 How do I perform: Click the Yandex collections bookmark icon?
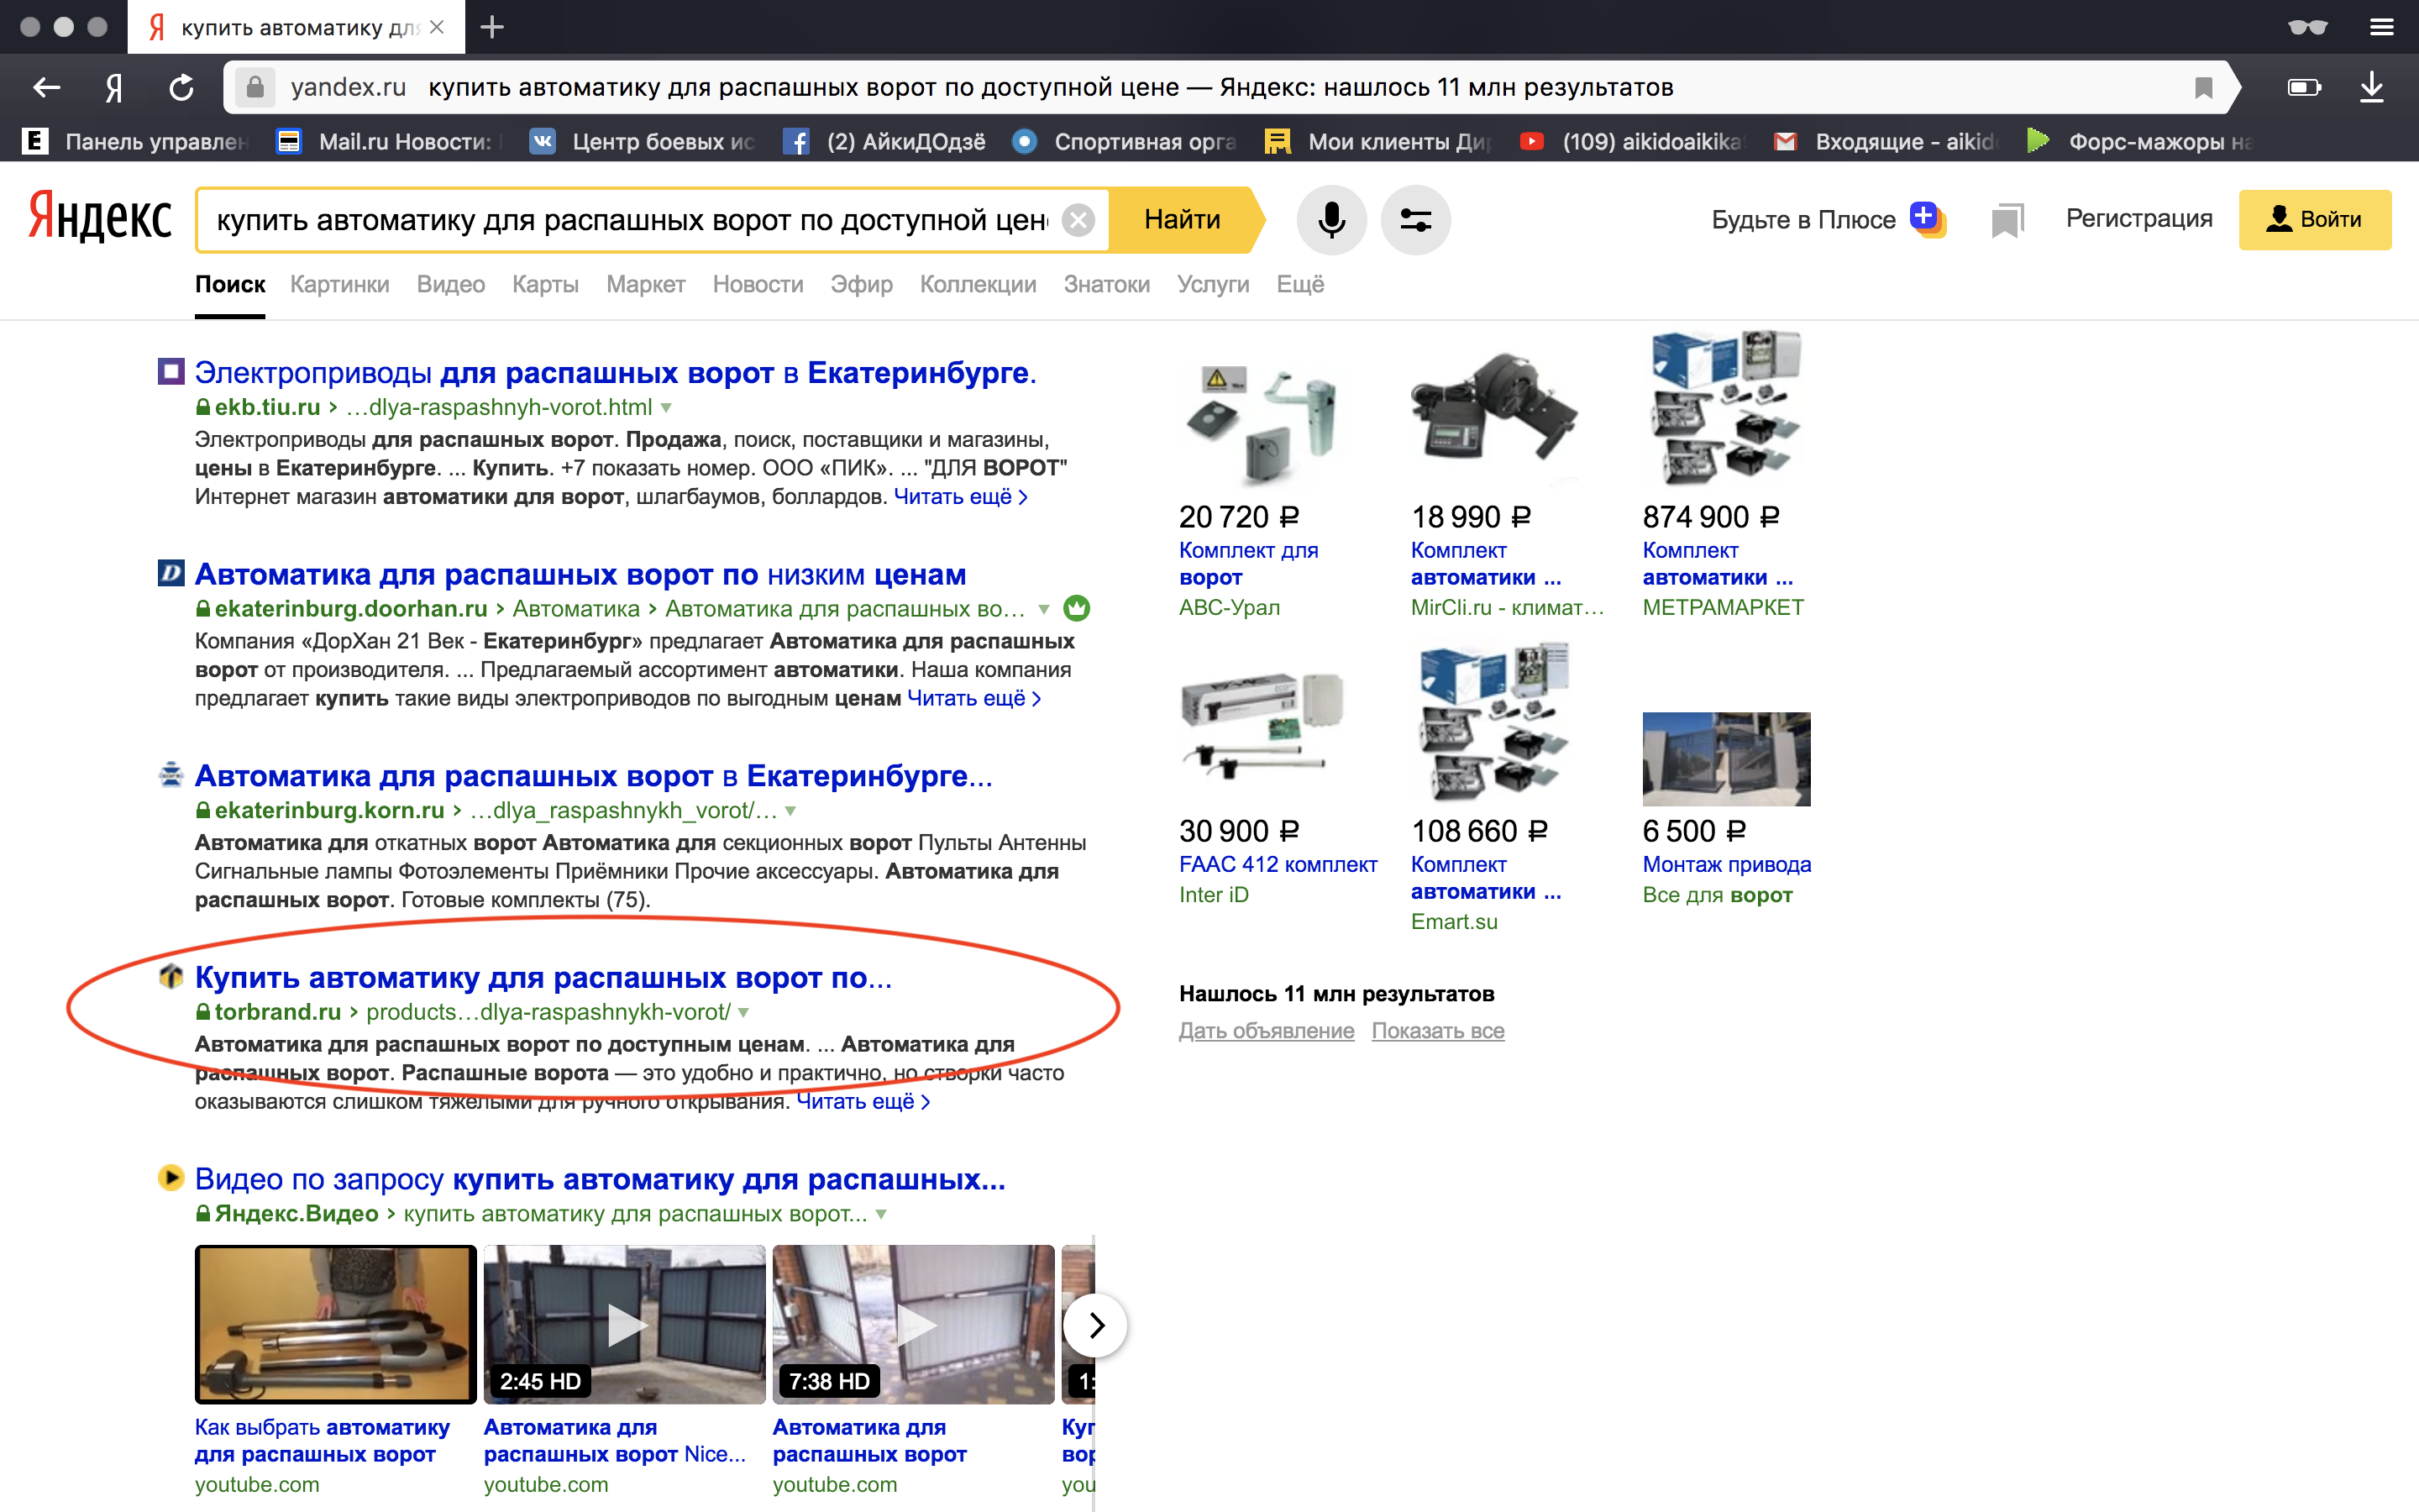(2006, 220)
